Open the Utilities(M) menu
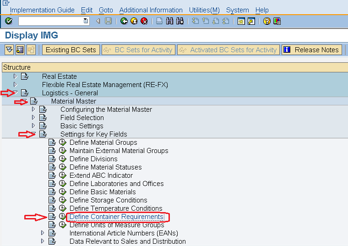 204,10
